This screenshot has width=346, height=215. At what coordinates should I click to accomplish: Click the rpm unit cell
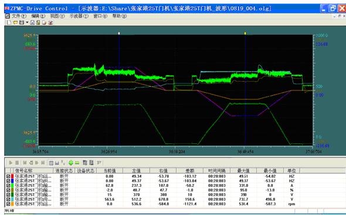coord(291,204)
